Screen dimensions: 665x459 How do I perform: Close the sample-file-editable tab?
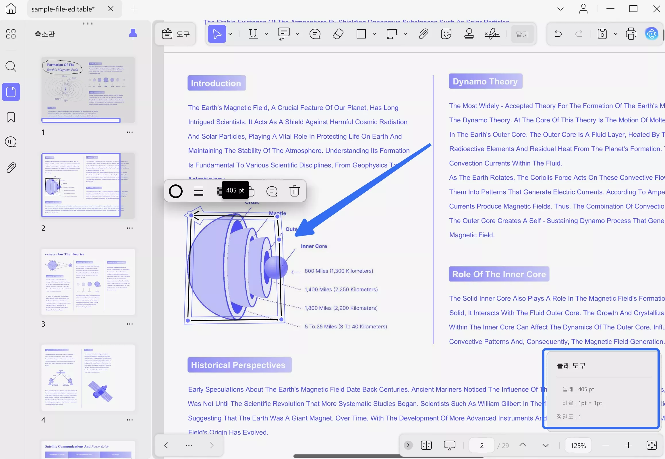tap(111, 9)
